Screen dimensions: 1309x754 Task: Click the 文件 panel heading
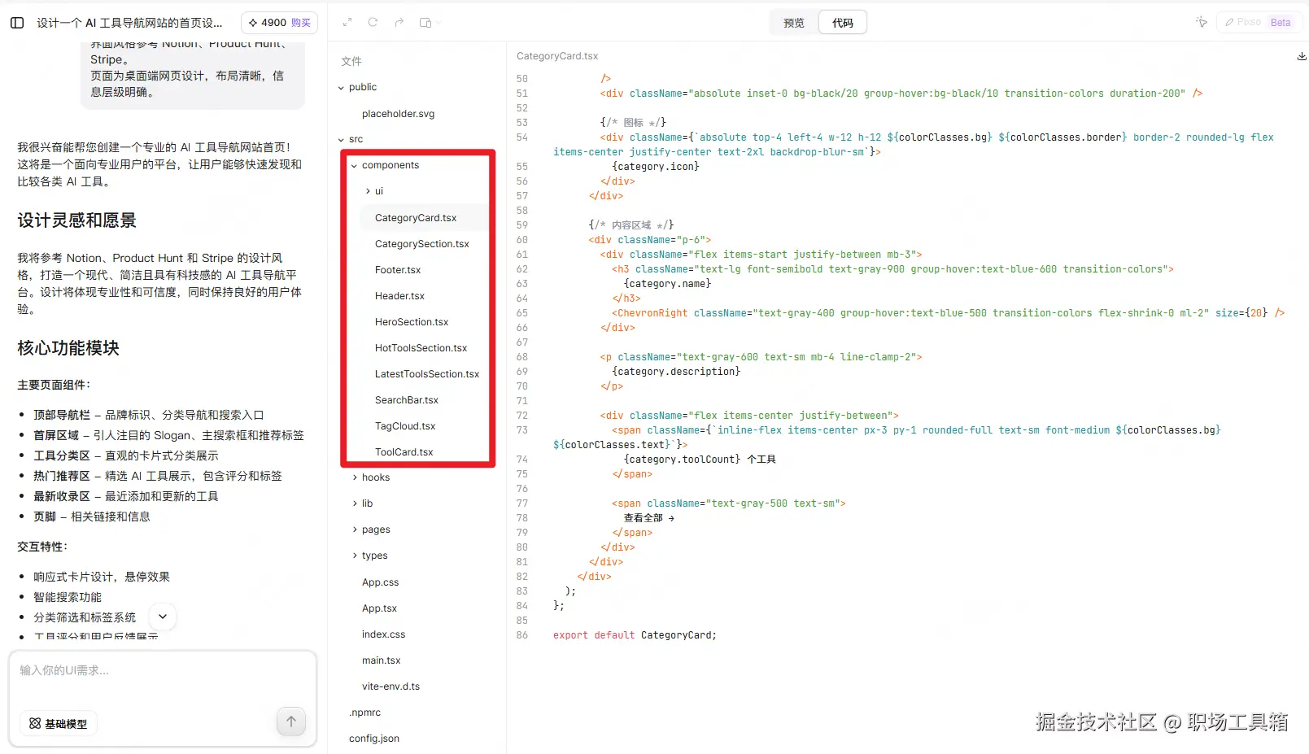(351, 62)
